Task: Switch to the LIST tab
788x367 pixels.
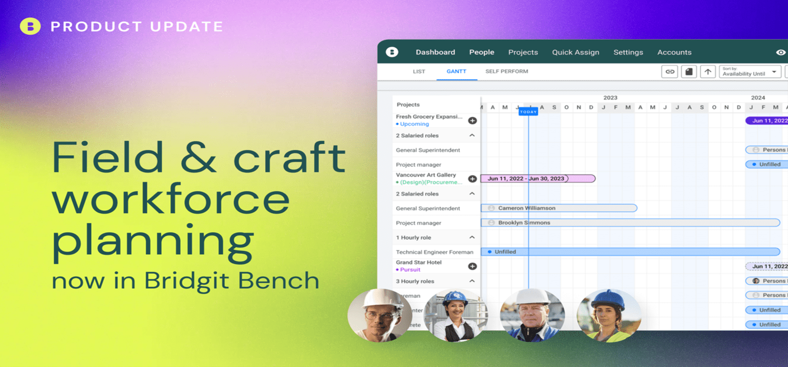Action: 419,71
